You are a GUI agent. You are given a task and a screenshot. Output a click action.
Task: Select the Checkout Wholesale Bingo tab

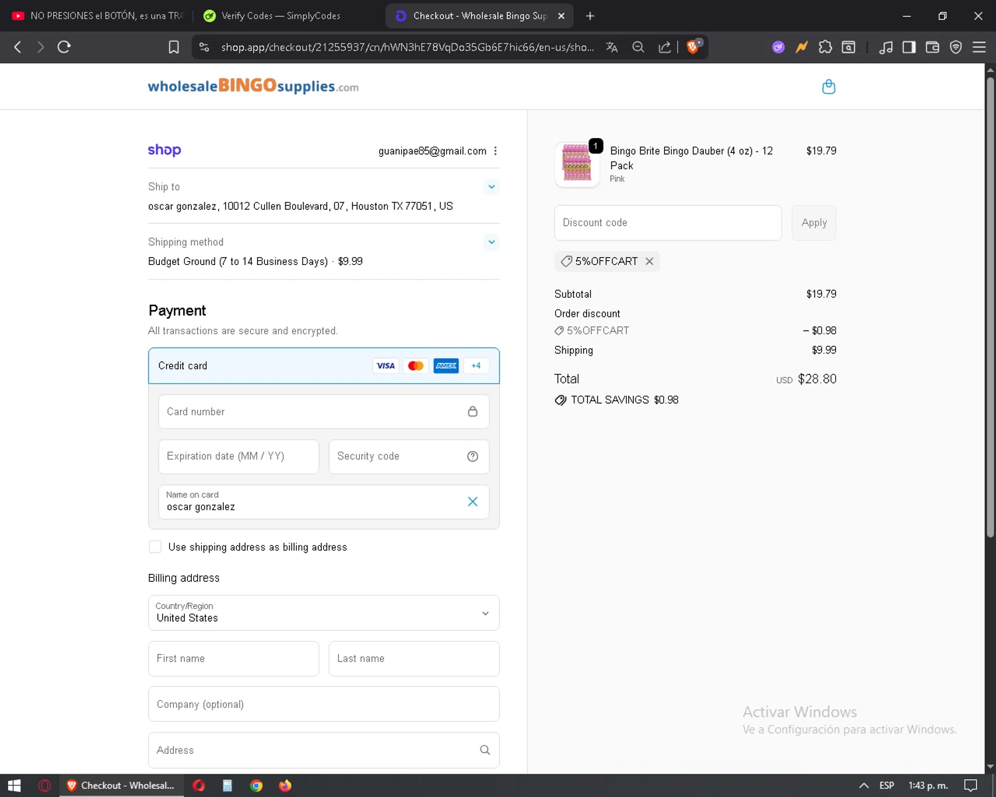click(x=478, y=16)
